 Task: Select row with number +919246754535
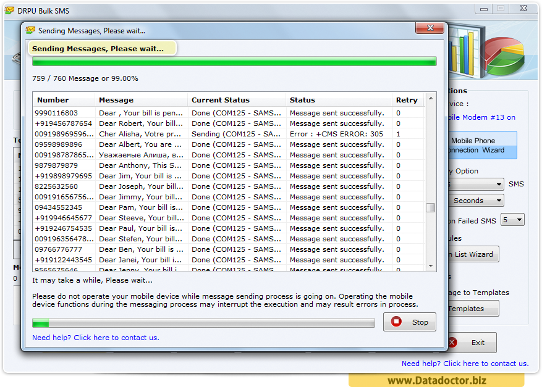click(229, 228)
